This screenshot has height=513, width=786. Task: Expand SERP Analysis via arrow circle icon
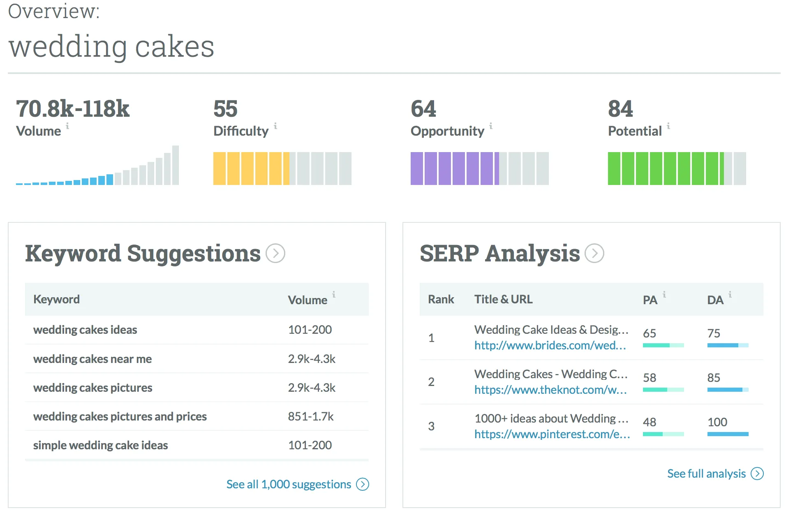coord(594,253)
